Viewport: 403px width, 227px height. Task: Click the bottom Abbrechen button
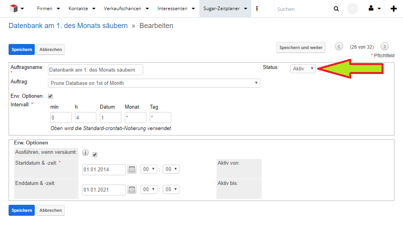(x=51, y=210)
